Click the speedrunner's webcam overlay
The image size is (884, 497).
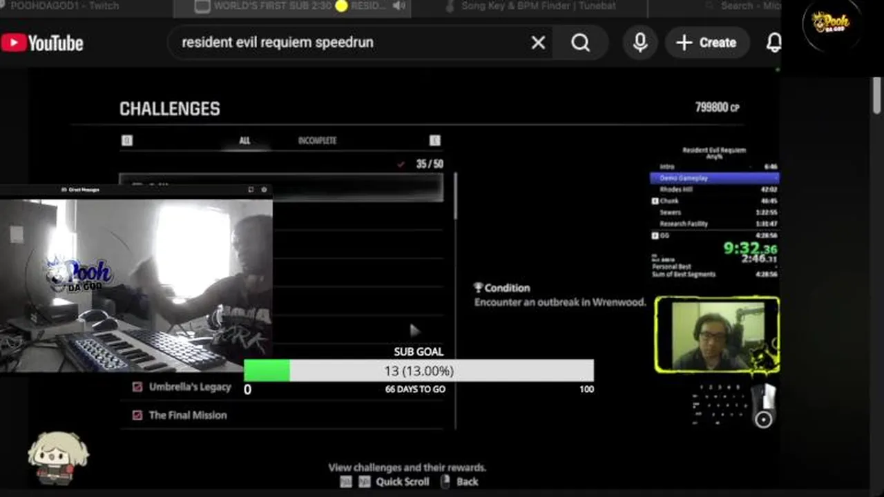click(x=717, y=335)
